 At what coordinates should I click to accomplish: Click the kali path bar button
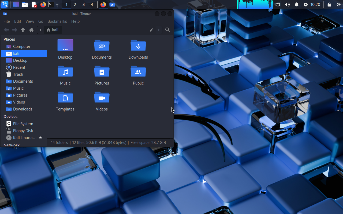pyautogui.click(x=53, y=30)
